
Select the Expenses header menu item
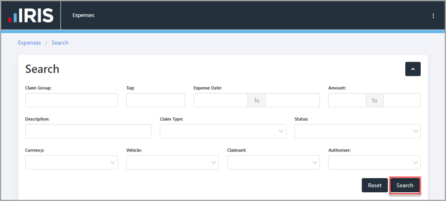pos(83,15)
